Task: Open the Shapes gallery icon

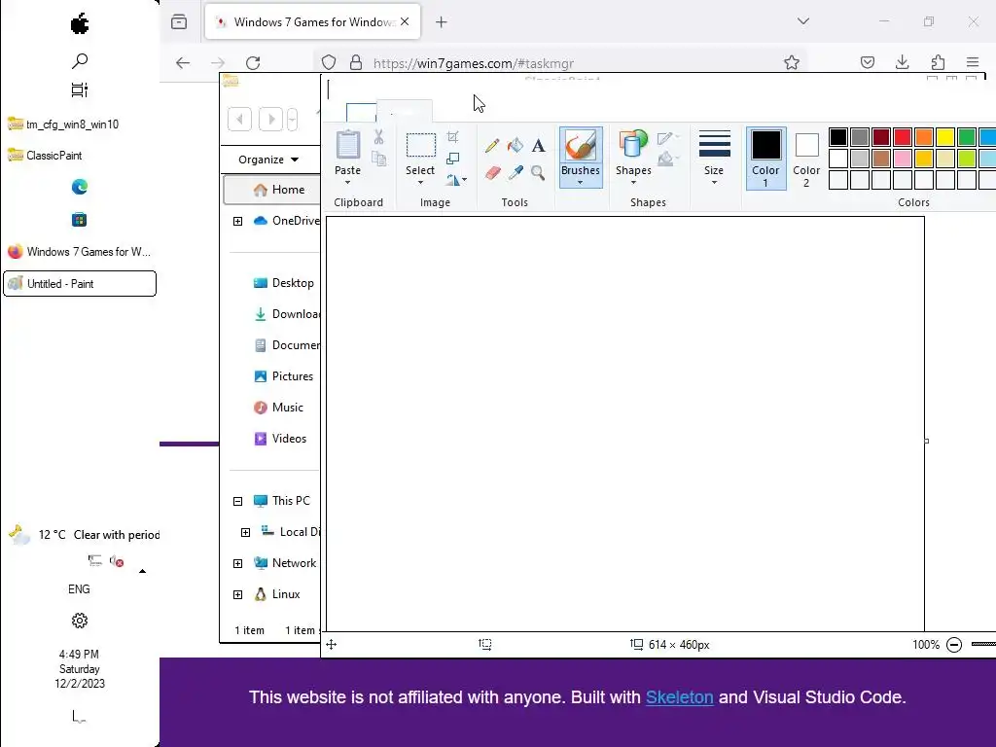Action: point(633,144)
